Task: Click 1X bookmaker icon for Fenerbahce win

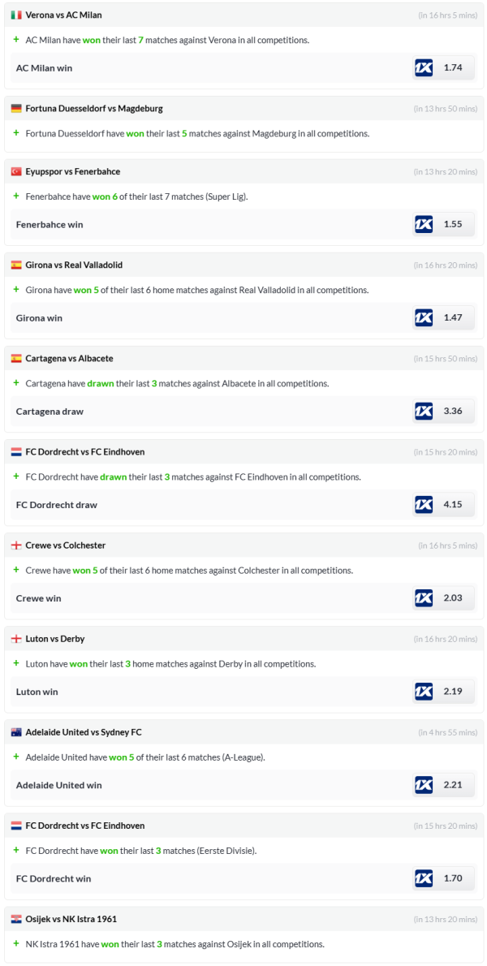Action: tap(424, 224)
